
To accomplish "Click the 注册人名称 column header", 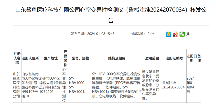I will tap(17, 58).
